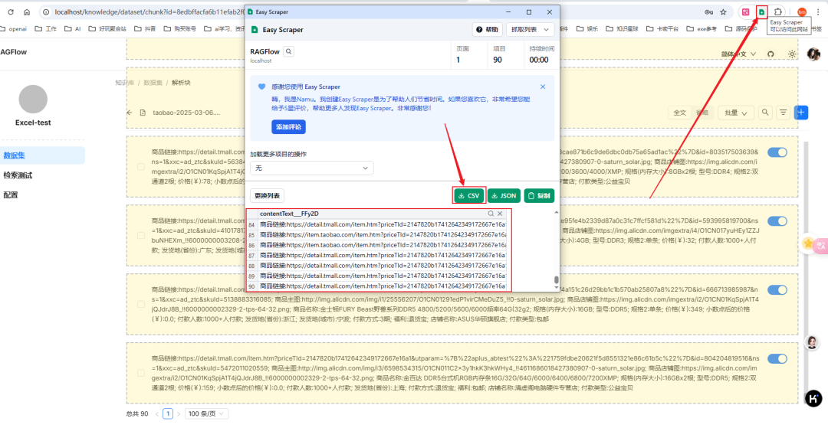Viewport: 828px width, 428px height.
Task: Open the 抓取列表 dropdown in Easy Scraper
Action: pos(531,30)
